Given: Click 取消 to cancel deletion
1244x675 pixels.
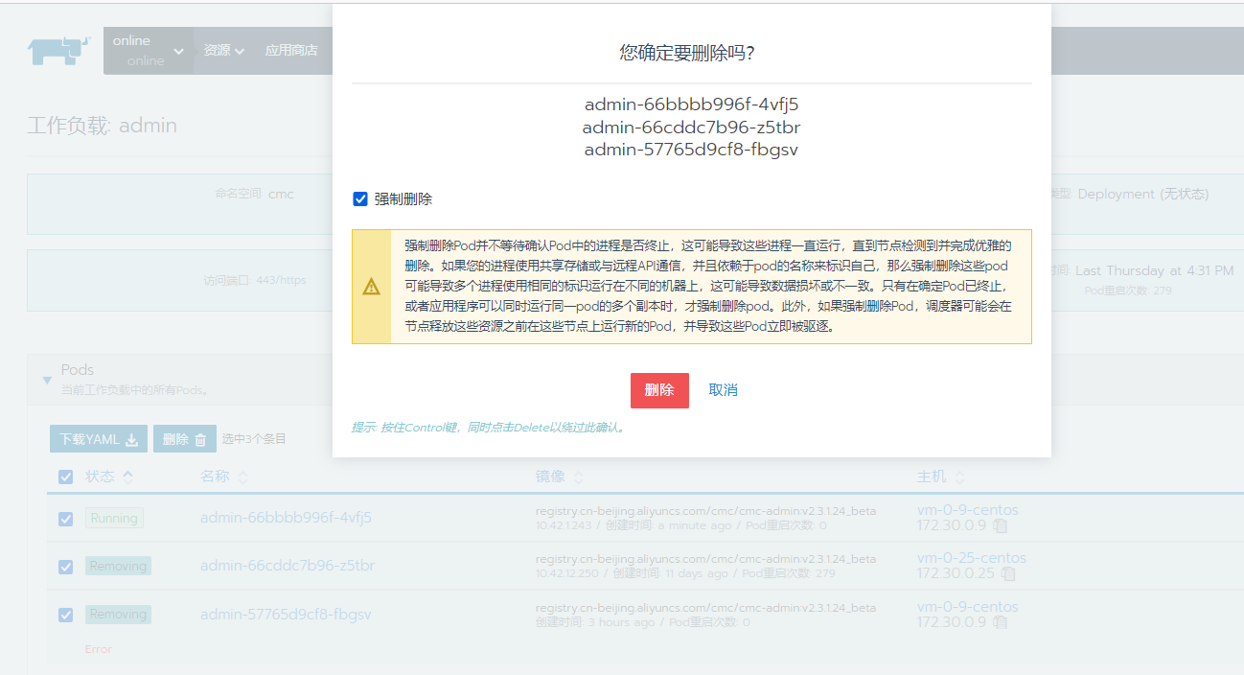Looking at the screenshot, I should point(723,390).
